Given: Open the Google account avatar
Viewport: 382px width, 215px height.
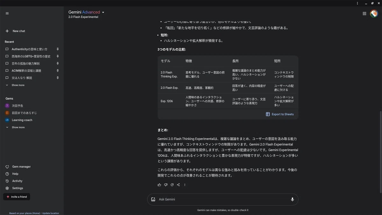Looking at the screenshot, I should (374, 13).
